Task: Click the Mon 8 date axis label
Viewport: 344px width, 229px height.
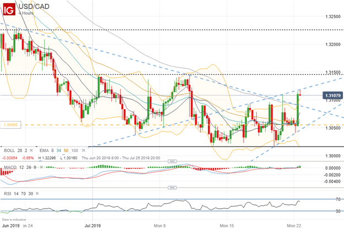Action: click(159, 226)
